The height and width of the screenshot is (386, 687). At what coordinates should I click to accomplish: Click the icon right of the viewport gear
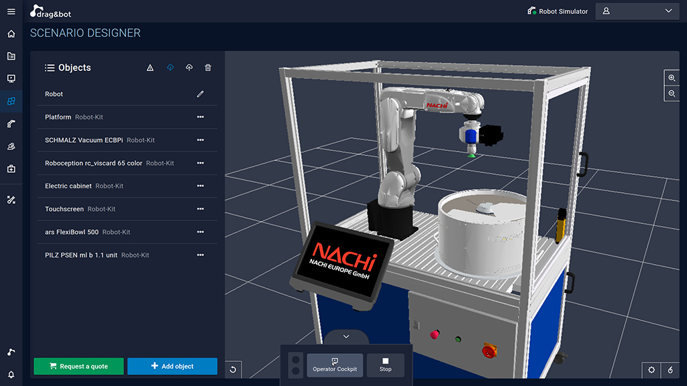(x=670, y=370)
